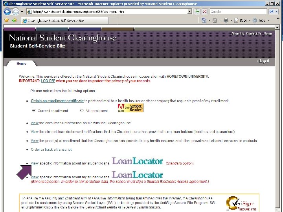Open the search provider dropdown arrow
The width and height of the screenshot is (283, 212).
pyautogui.click(x=276, y=12)
